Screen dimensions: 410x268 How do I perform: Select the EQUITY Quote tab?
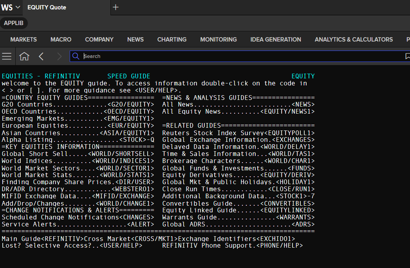(47, 7)
